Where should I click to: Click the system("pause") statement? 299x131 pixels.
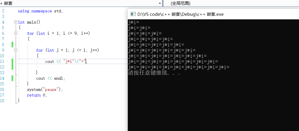point(45,89)
